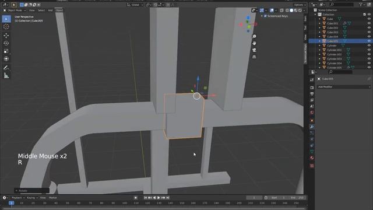Collapse the Collection tree in outliner

click(x=315, y=15)
